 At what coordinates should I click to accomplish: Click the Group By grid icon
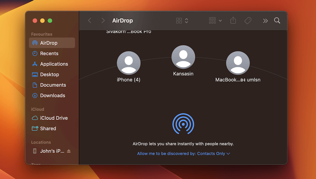pos(212,21)
